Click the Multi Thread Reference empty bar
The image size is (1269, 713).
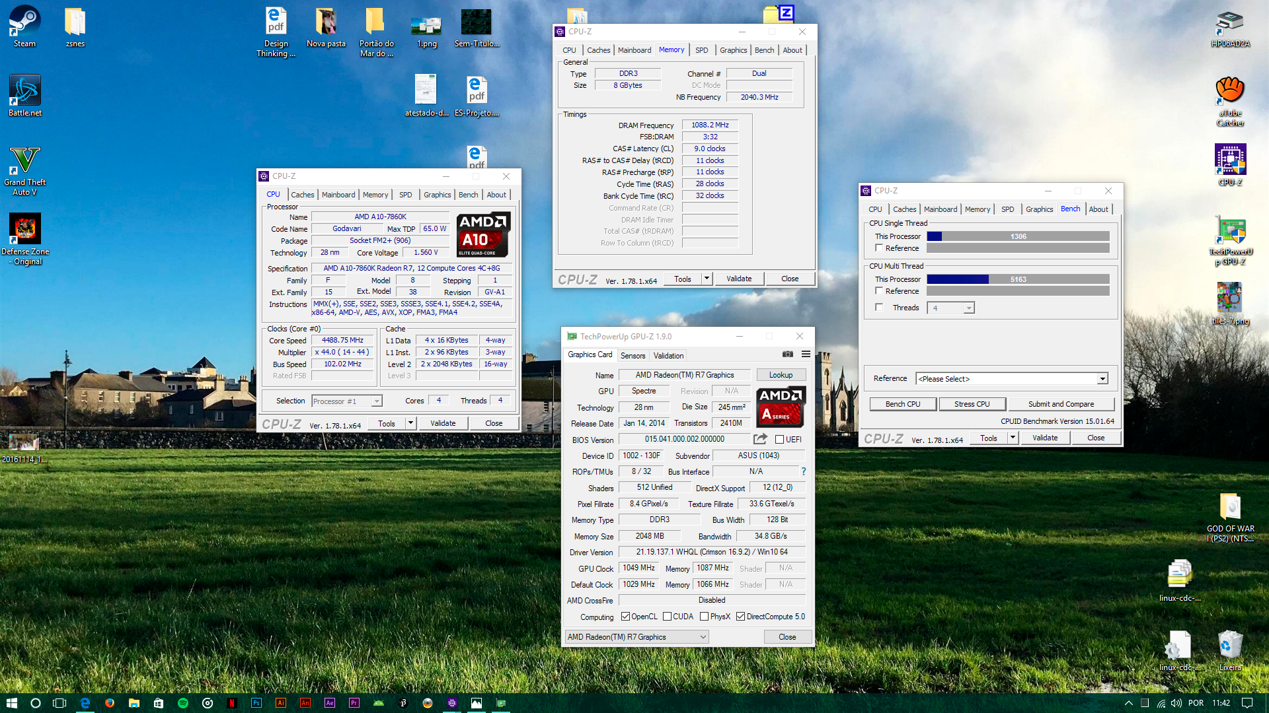point(1018,291)
